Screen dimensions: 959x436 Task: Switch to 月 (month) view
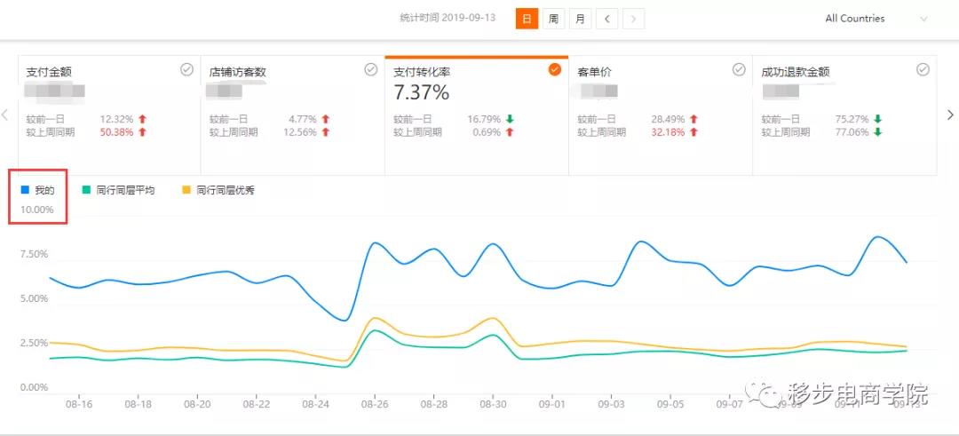pos(580,19)
